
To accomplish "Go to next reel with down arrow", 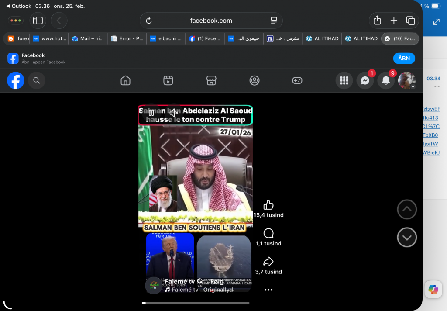I will [x=407, y=238].
